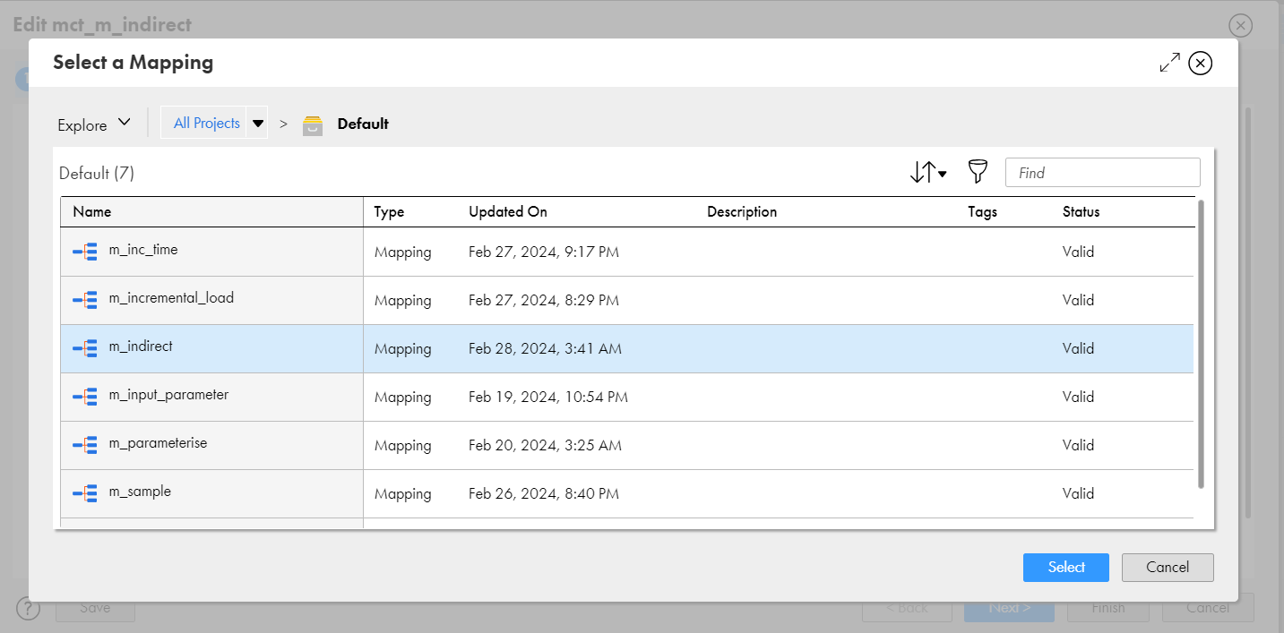The height and width of the screenshot is (633, 1284).
Task: Click the date Feb 27, 2024, 9:17 PM
Action: pyautogui.click(x=544, y=252)
